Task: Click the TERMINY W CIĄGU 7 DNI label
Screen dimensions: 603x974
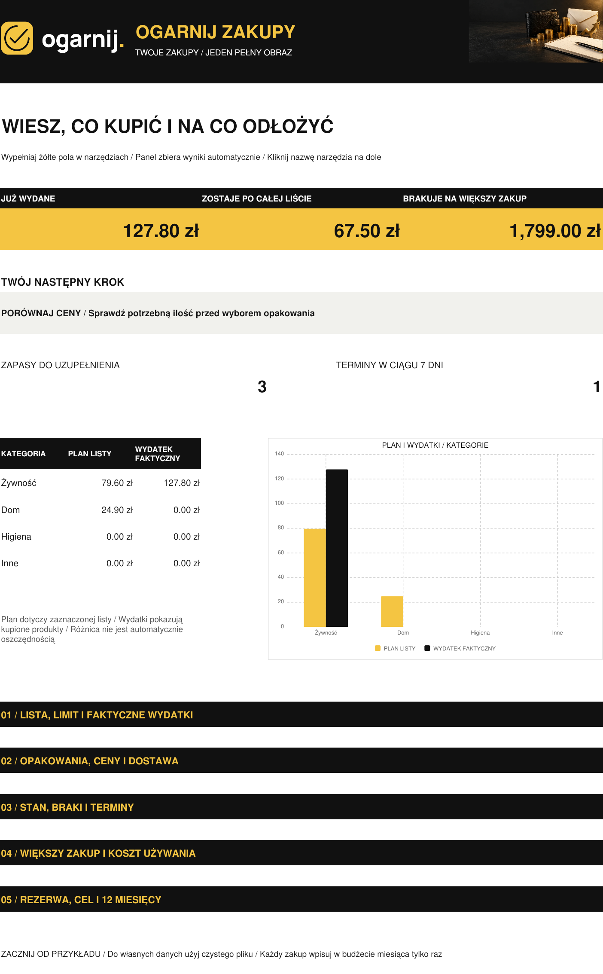Action: pyautogui.click(x=390, y=365)
